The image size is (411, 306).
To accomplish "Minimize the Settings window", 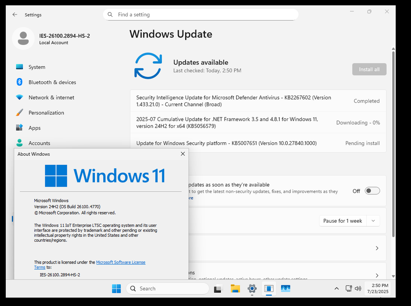I will (x=352, y=11).
